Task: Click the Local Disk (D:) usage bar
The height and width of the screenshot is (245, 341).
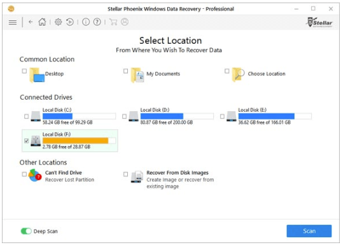Action: point(177,116)
